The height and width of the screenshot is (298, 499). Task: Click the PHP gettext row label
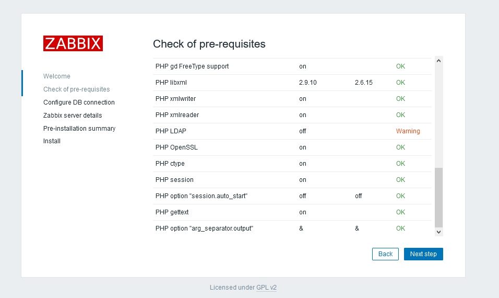click(172, 212)
